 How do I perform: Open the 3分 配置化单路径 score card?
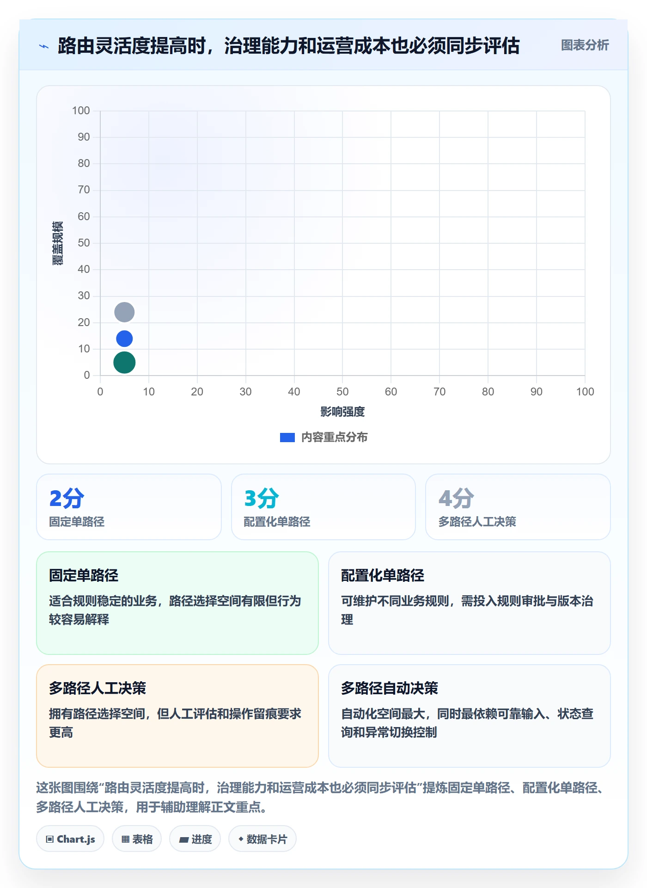click(x=323, y=507)
